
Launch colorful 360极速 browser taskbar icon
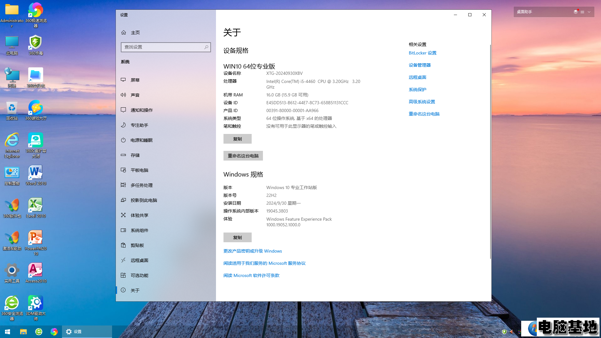pos(54,332)
